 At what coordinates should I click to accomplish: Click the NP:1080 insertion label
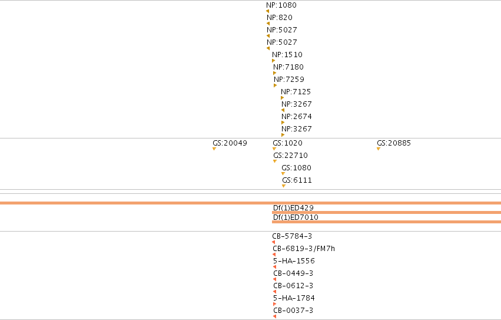[281, 5]
